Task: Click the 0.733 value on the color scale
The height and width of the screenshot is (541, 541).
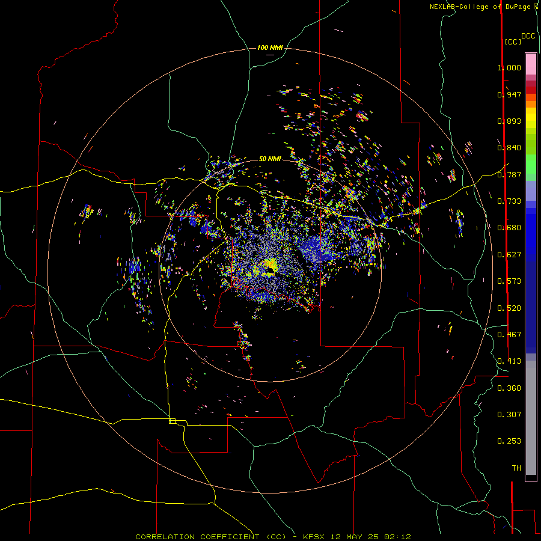Action: 509,201
